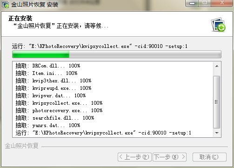Click the scroll down arrow in log list
This screenshot has height=168, width=234.
217,133
